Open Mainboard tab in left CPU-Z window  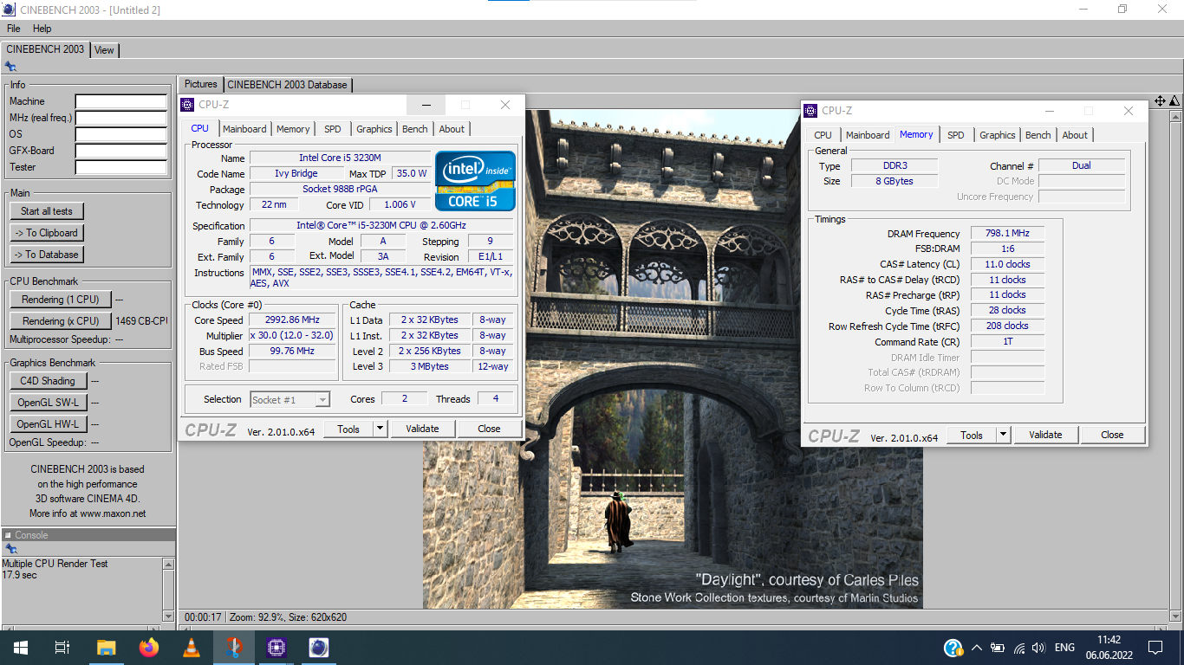[x=244, y=129]
